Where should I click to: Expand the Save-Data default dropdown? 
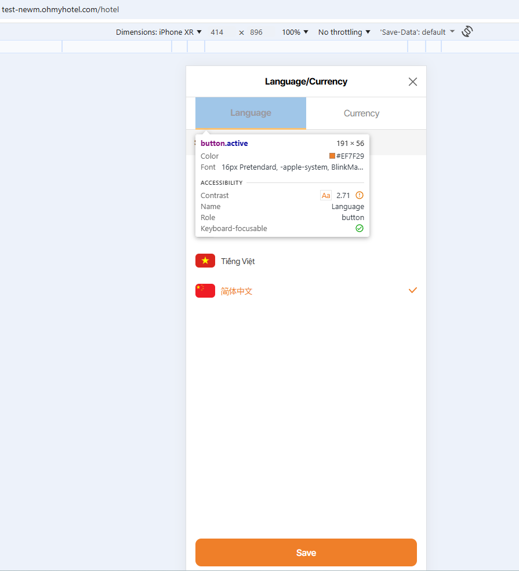click(418, 32)
